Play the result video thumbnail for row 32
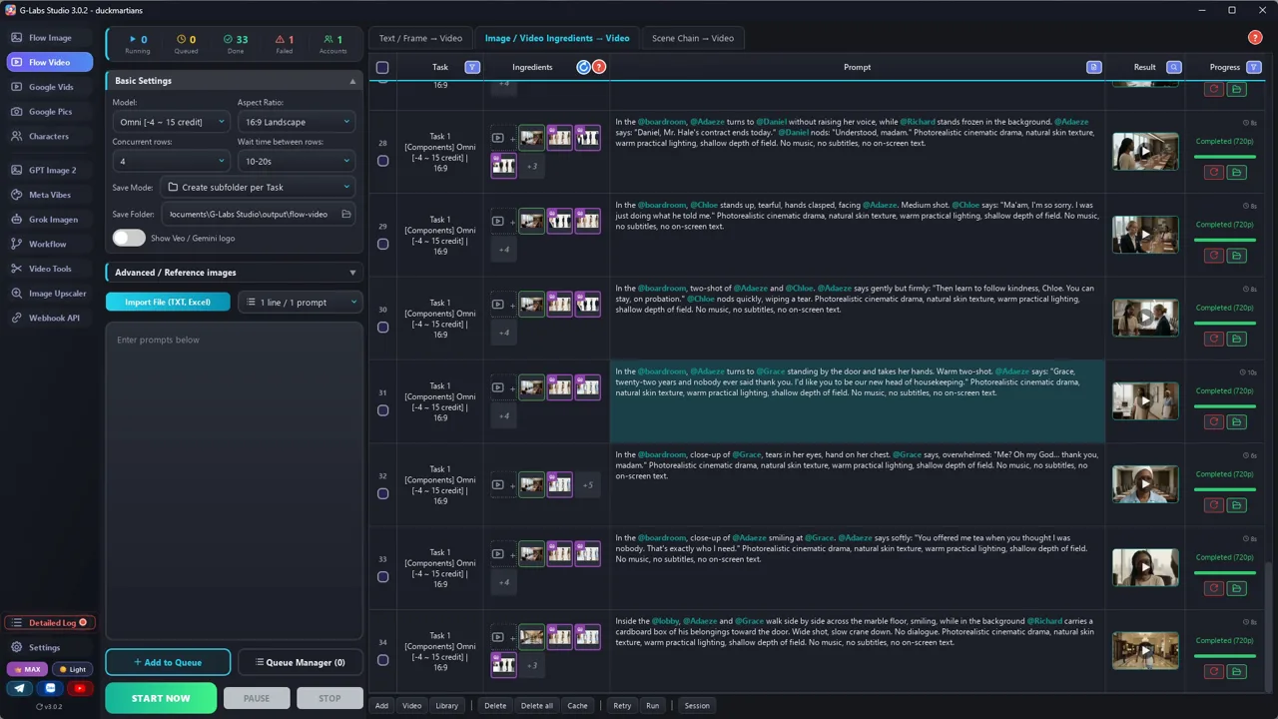Screen dimensions: 1278x719 click(1145, 484)
